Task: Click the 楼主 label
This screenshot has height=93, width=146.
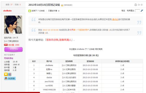Action: (x=123, y=11)
